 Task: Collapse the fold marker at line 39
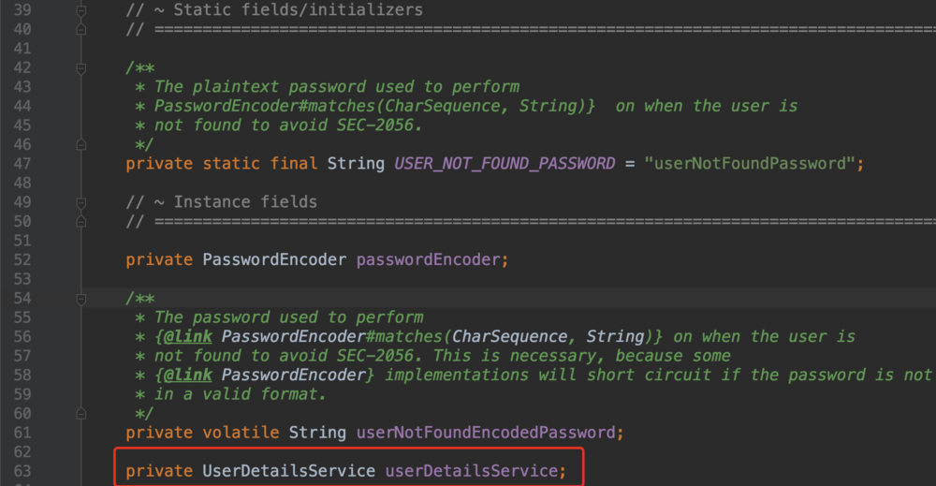(x=81, y=10)
